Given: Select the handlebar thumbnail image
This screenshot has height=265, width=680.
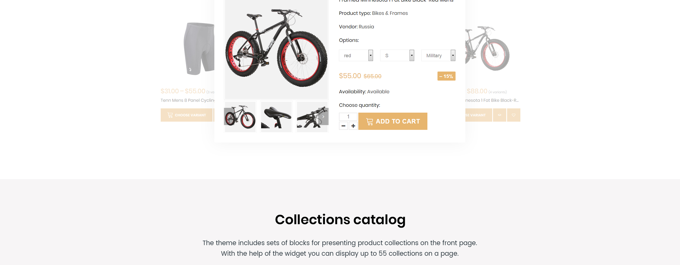Looking at the screenshot, I should [312, 117].
